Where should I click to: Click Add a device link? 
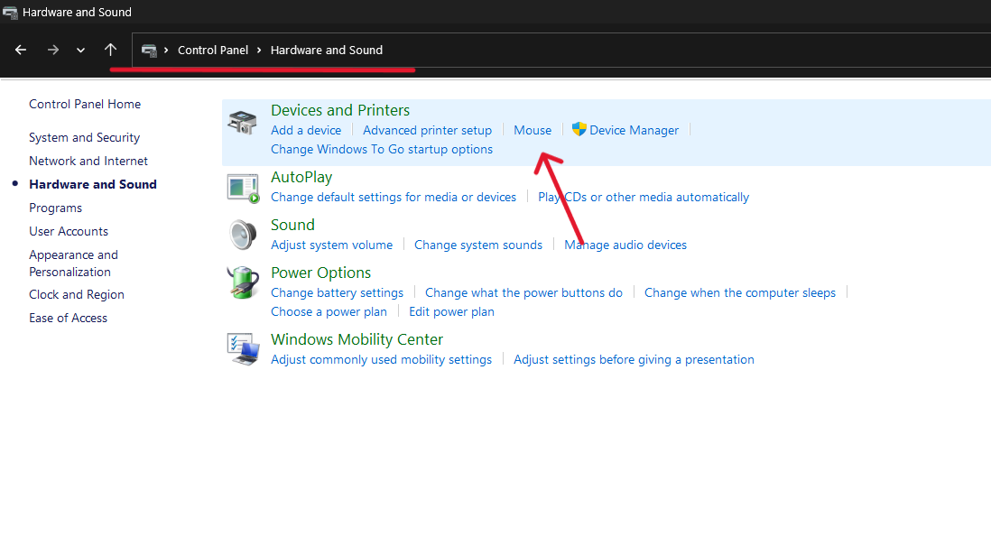(306, 130)
